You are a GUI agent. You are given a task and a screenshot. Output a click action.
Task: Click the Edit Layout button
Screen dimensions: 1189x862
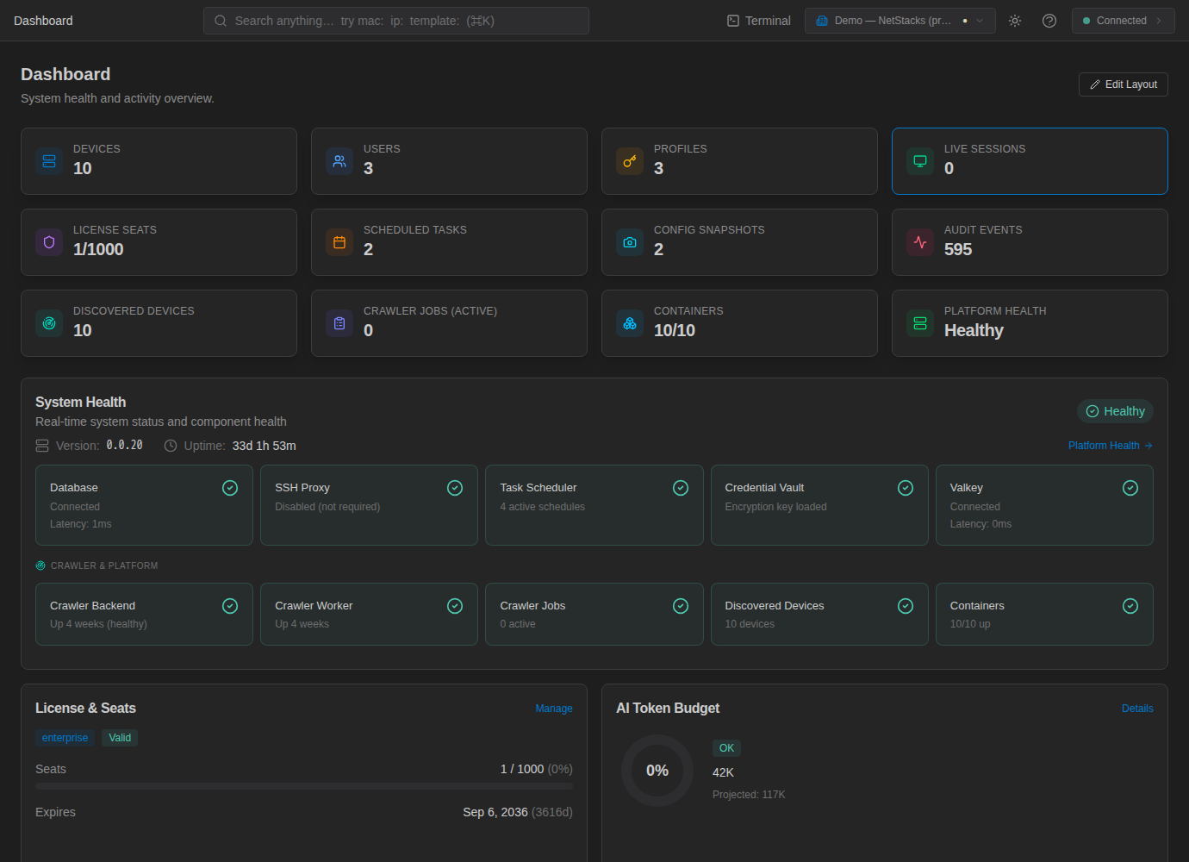(x=1124, y=84)
